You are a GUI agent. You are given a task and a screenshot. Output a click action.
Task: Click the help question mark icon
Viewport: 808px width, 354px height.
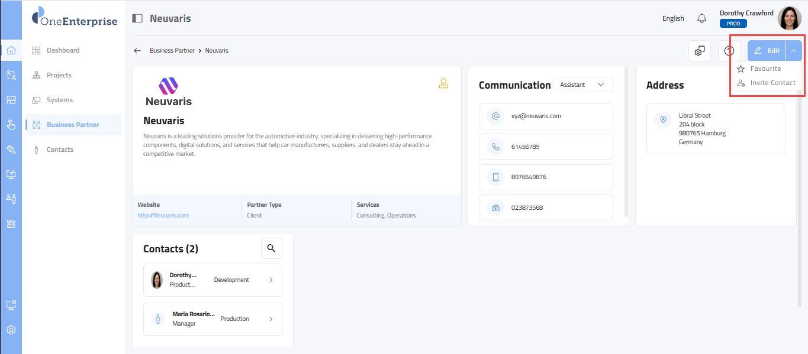click(729, 51)
